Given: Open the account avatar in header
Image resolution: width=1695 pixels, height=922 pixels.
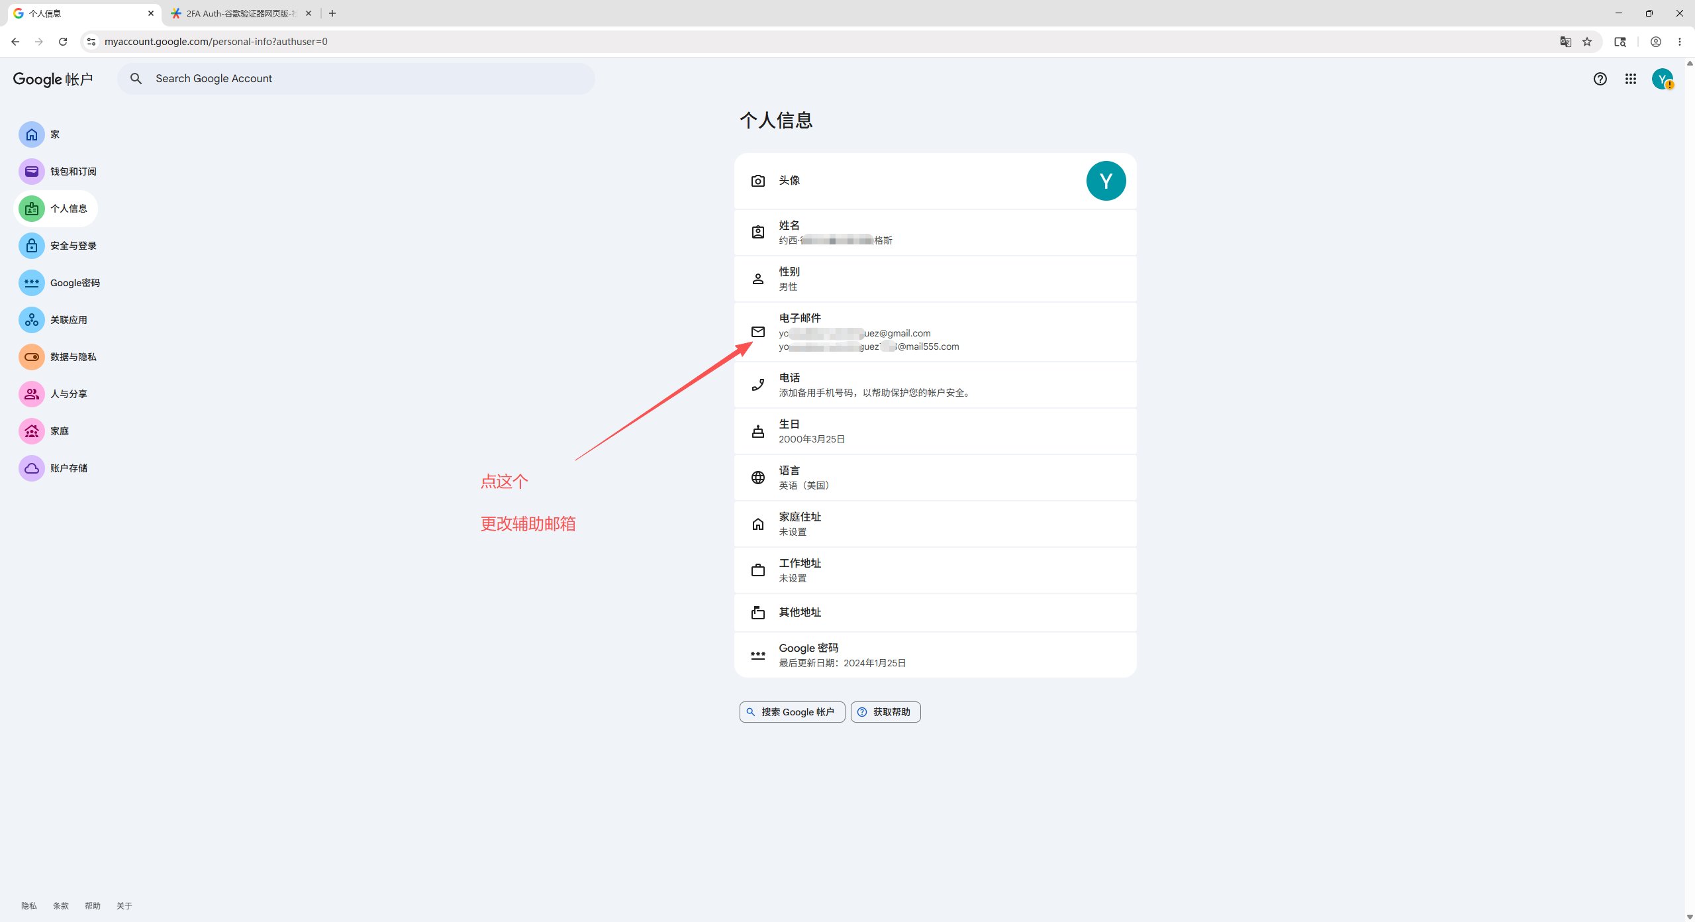Looking at the screenshot, I should click(x=1663, y=79).
